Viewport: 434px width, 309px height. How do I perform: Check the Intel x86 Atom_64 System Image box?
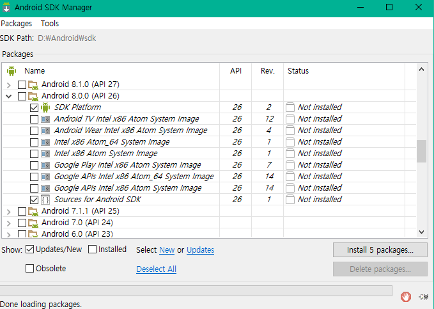pos(34,142)
